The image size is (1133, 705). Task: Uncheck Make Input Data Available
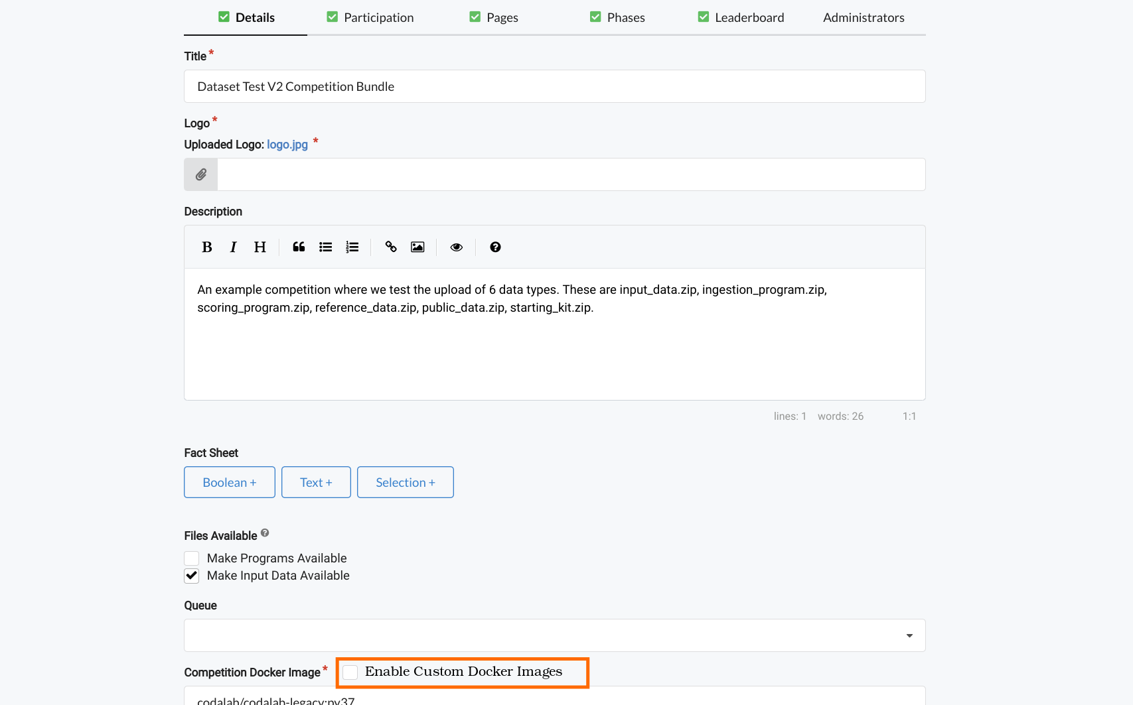point(191,576)
